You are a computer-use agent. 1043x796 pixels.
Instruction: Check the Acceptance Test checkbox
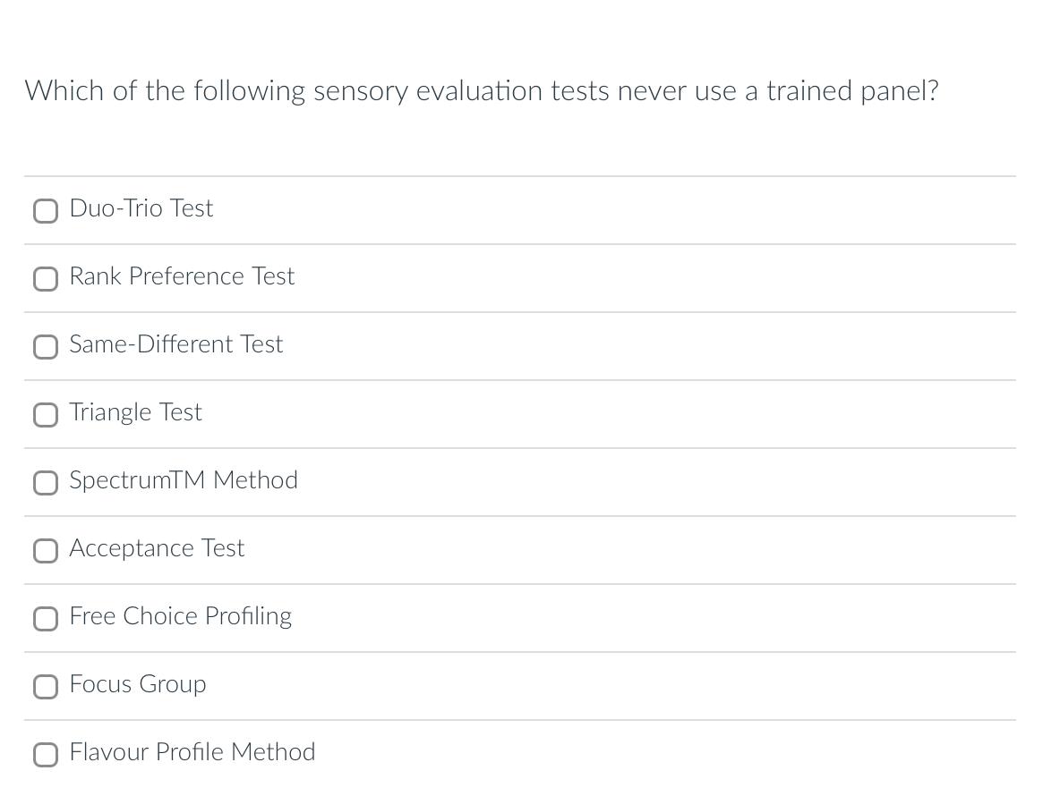(x=46, y=551)
